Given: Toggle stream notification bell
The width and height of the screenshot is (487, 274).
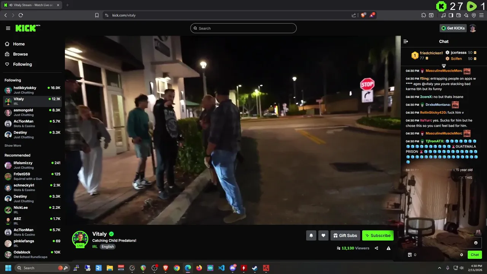Looking at the screenshot, I should 311,236.
